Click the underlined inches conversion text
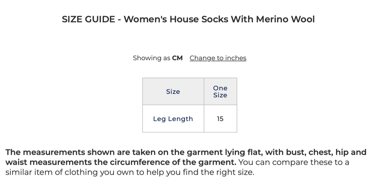379x185 pixels. coord(218,58)
